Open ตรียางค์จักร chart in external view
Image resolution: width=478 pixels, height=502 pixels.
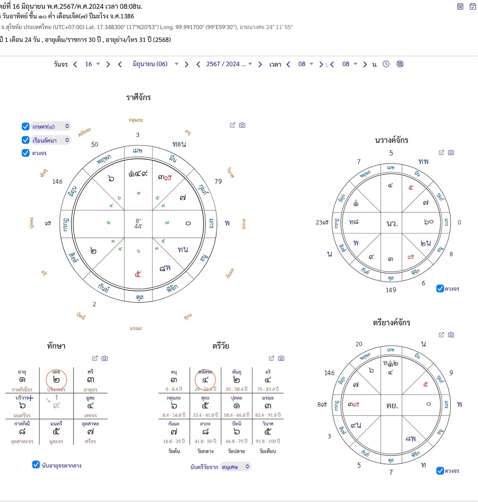click(441, 335)
